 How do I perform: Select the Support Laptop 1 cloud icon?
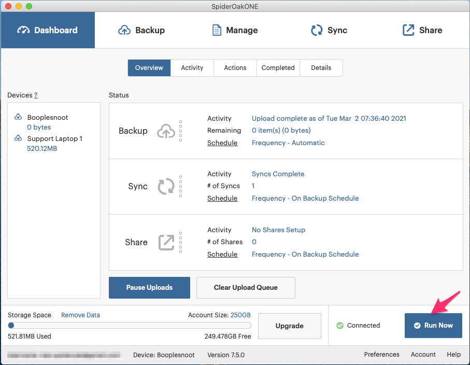(18, 138)
